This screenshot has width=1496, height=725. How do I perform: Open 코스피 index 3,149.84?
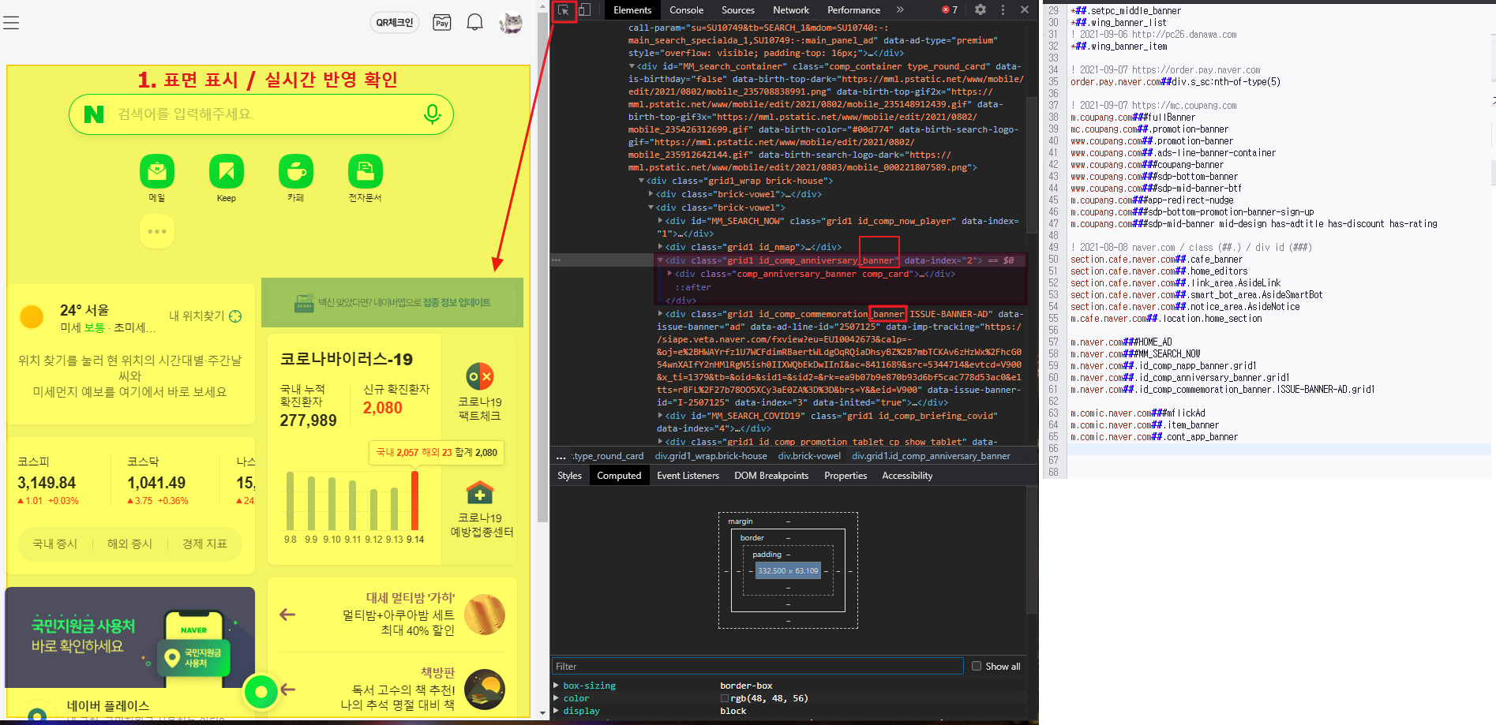(x=48, y=480)
